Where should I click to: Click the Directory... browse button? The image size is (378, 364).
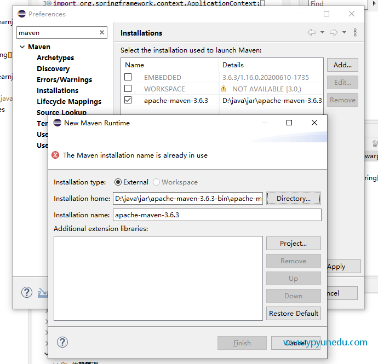click(294, 199)
